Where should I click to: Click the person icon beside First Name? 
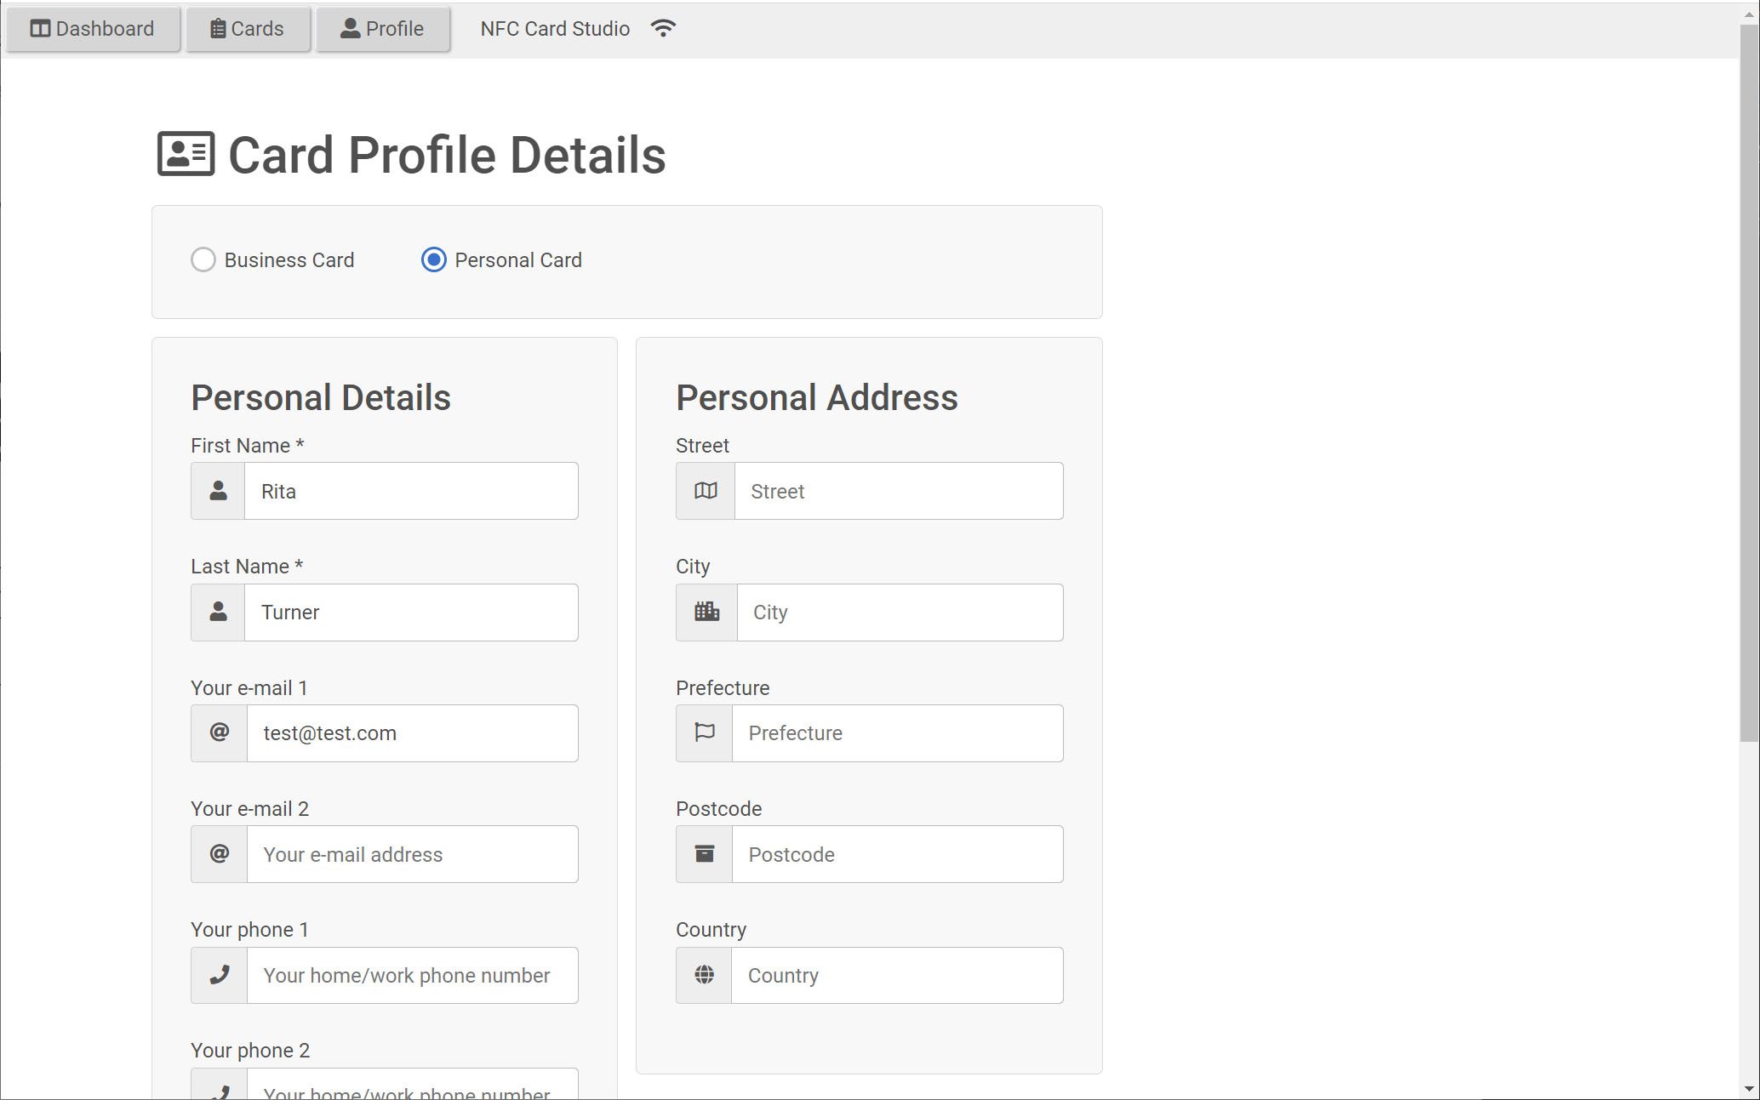pos(218,491)
